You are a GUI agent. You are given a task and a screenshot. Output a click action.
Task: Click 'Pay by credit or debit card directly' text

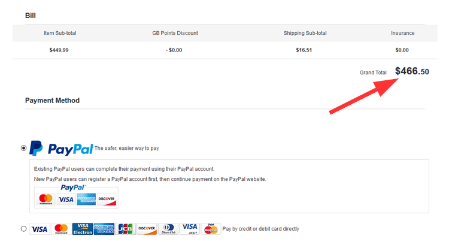pos(260,229)
